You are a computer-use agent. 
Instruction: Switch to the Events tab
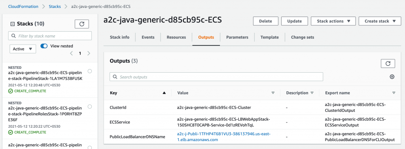(x=148, y=37)
